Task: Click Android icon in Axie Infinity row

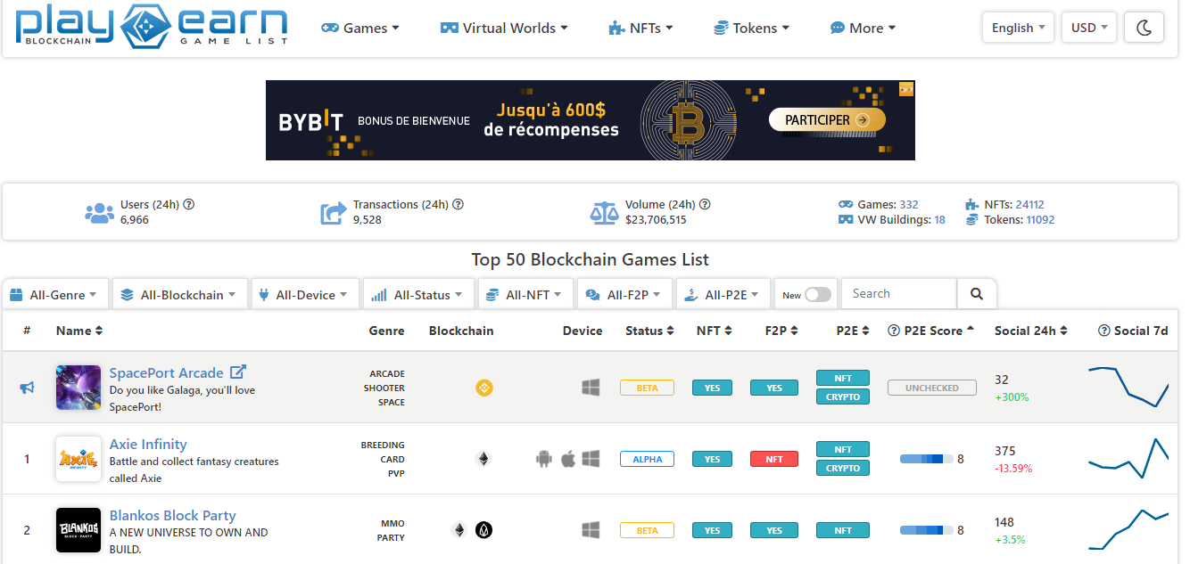Action: point(544,459)
